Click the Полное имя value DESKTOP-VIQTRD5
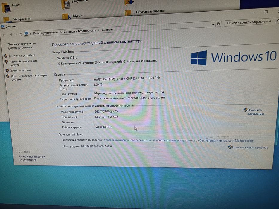279x209 pixels. (x=106, y=117)
